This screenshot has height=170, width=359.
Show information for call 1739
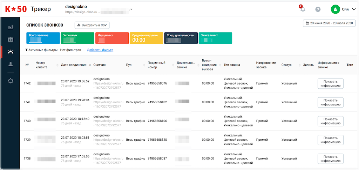[x=330, y=140]
